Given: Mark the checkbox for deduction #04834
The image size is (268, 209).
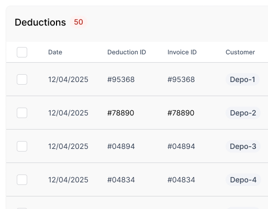Looking at the screenshot, I should click(22, 180).
